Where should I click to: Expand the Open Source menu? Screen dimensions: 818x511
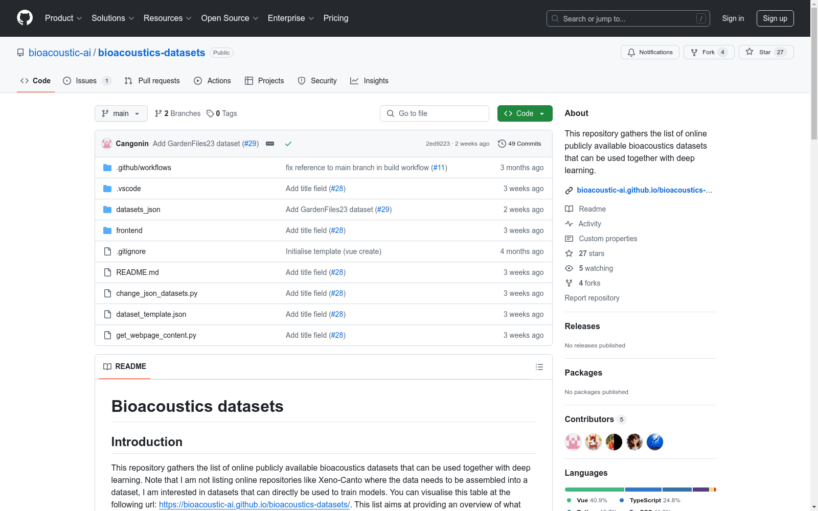coord(230,18)
